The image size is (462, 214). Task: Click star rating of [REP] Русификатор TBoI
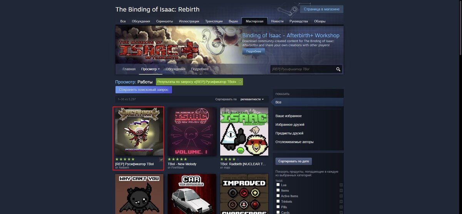125,159
